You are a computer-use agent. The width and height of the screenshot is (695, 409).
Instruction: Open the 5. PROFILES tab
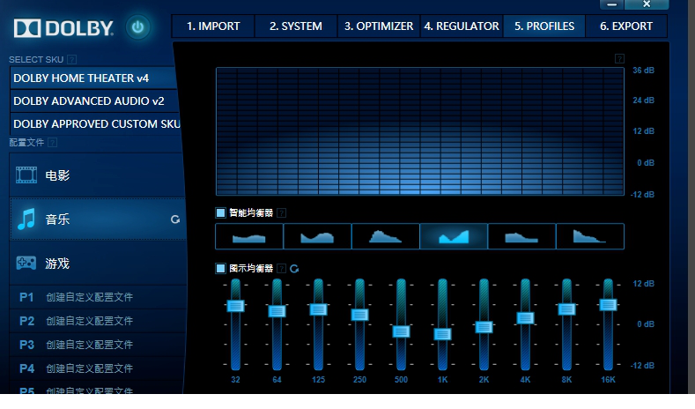(544, 26)
